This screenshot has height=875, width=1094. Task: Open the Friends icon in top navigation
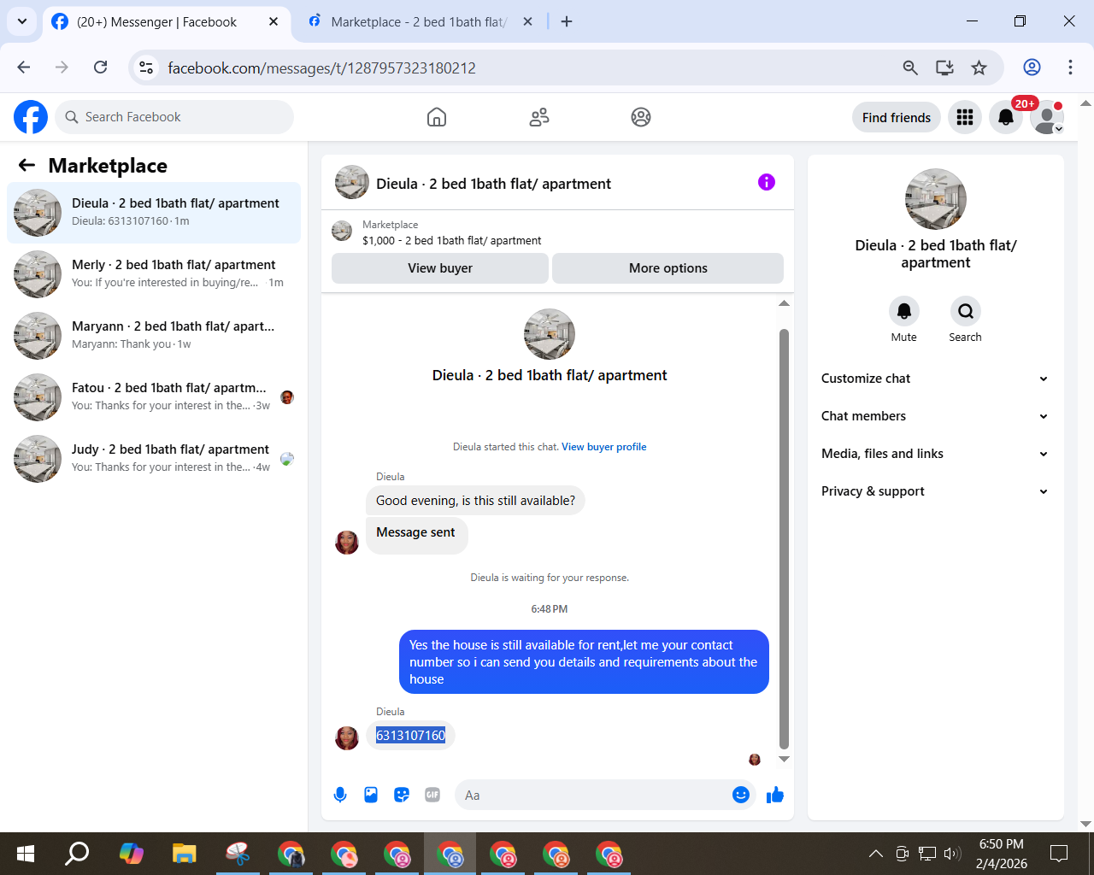[539, 117]
